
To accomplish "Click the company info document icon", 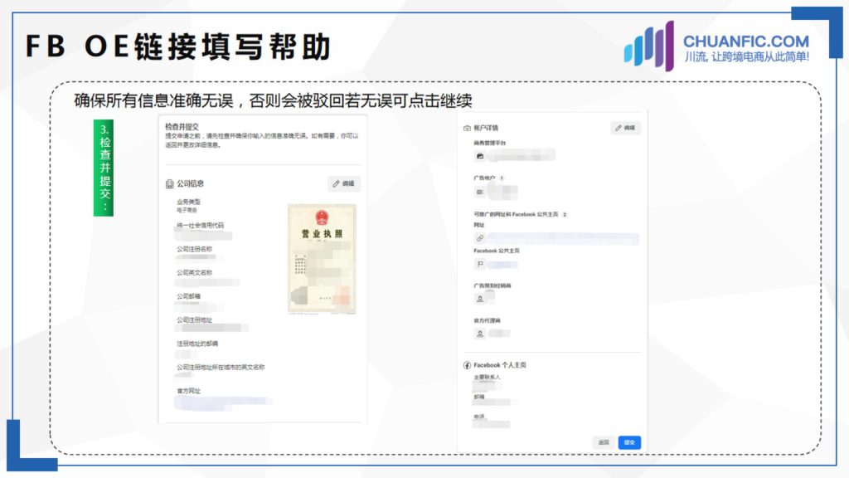I will point(169,184).
